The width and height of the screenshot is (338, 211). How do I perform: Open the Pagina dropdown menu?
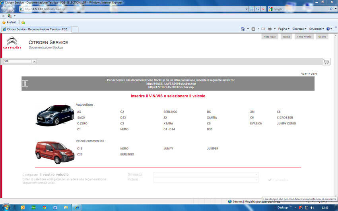(284, 29)
